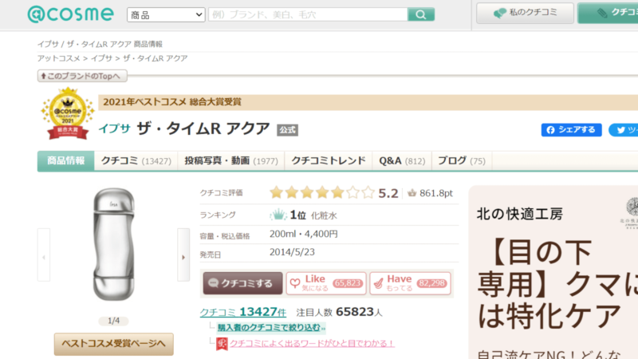
Task: Click the クチコミ write button in the header
Action: [x=608, y=13]
